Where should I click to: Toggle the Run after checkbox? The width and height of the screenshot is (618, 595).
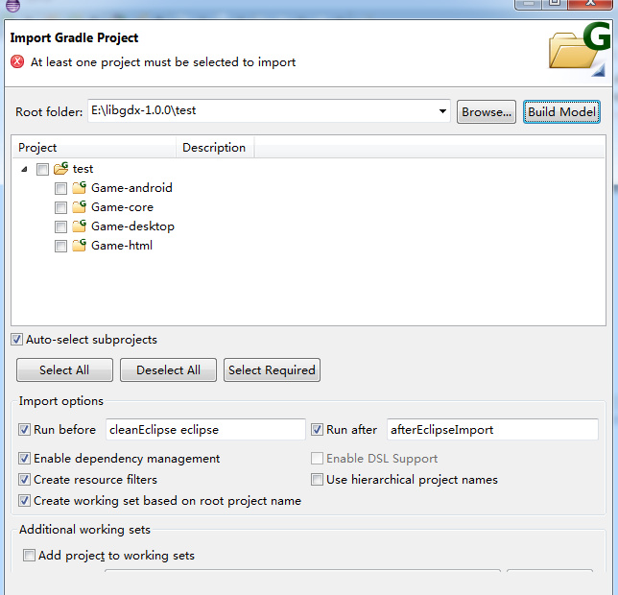coord(318,430)
